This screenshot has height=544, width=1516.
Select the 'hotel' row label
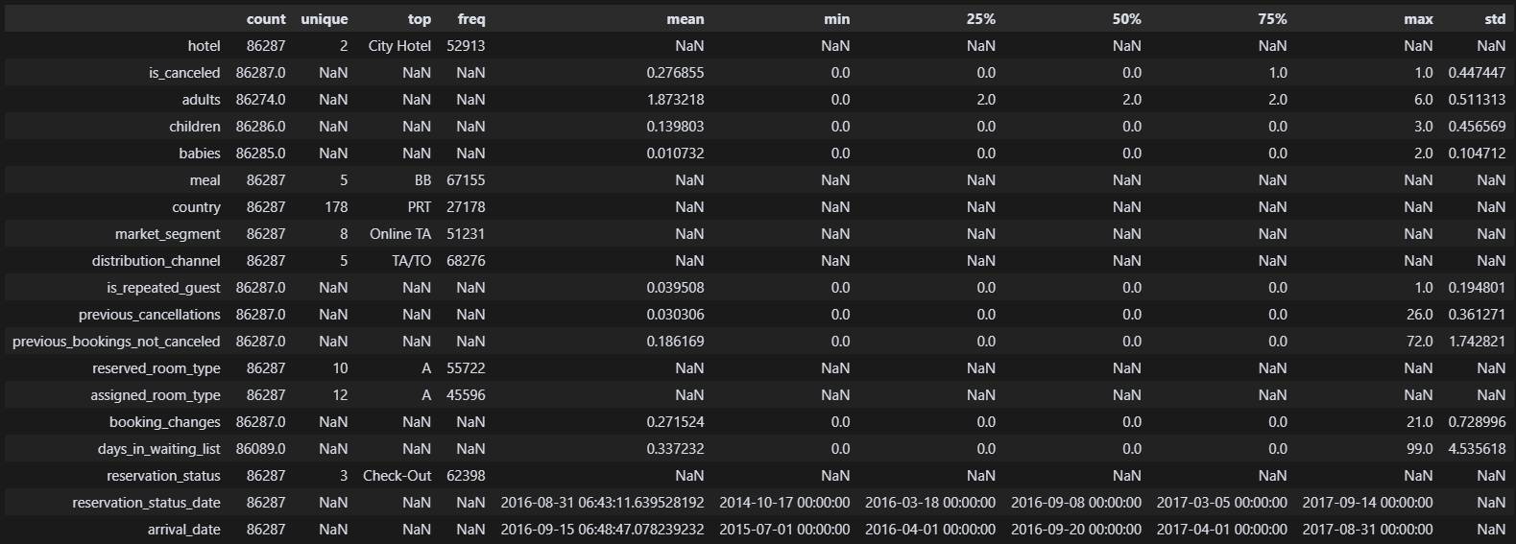pos(204,46)
